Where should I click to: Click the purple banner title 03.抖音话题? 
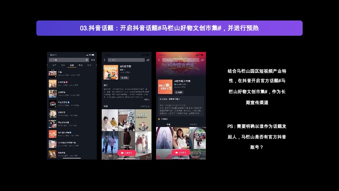pos(169,28)
